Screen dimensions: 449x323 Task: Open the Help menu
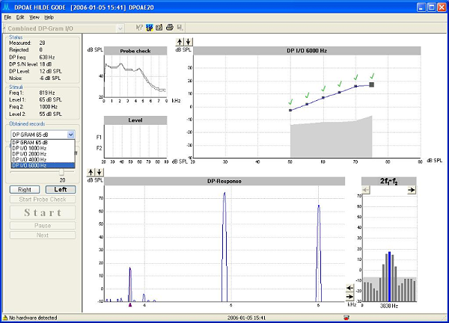(49, 16)
